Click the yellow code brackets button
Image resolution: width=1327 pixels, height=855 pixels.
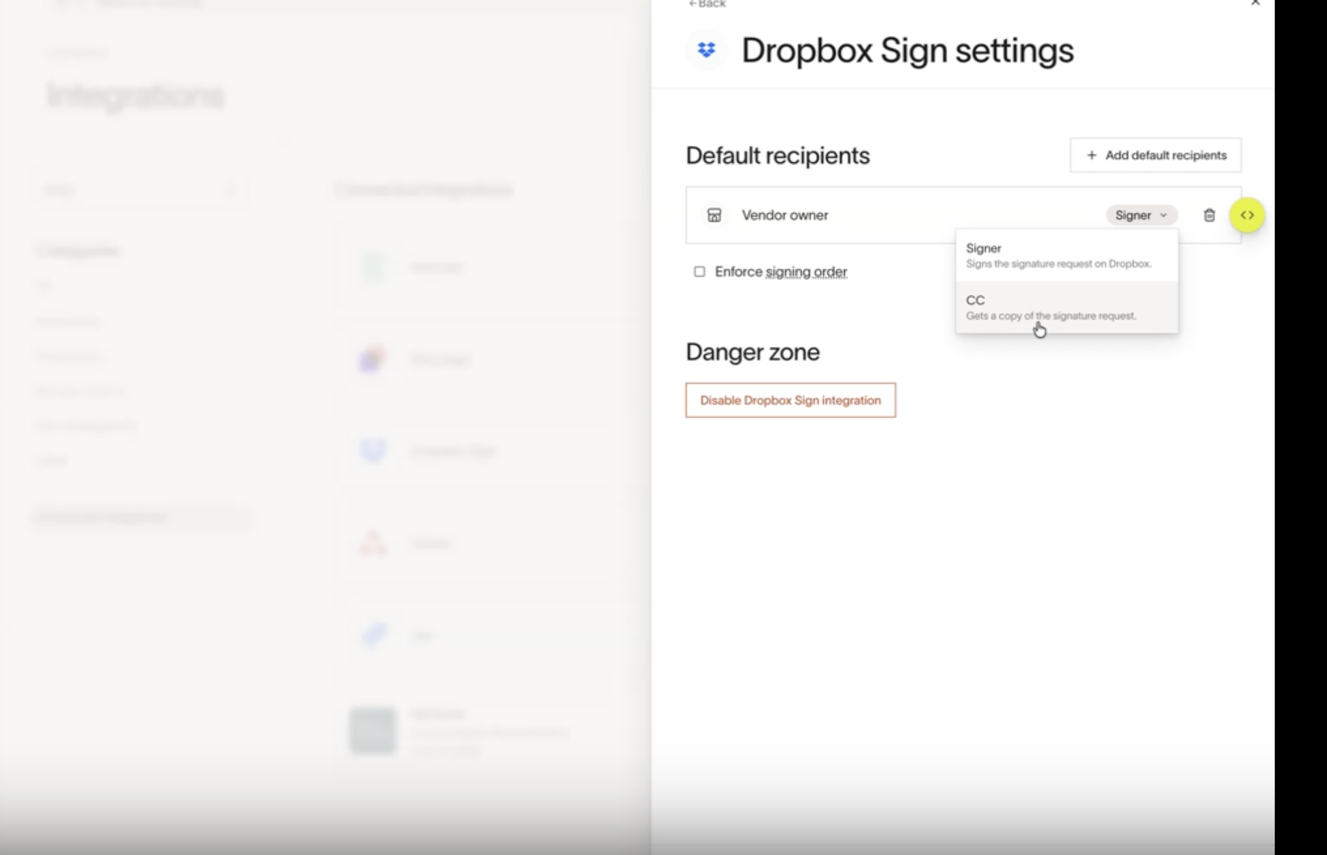point(1247,215)
